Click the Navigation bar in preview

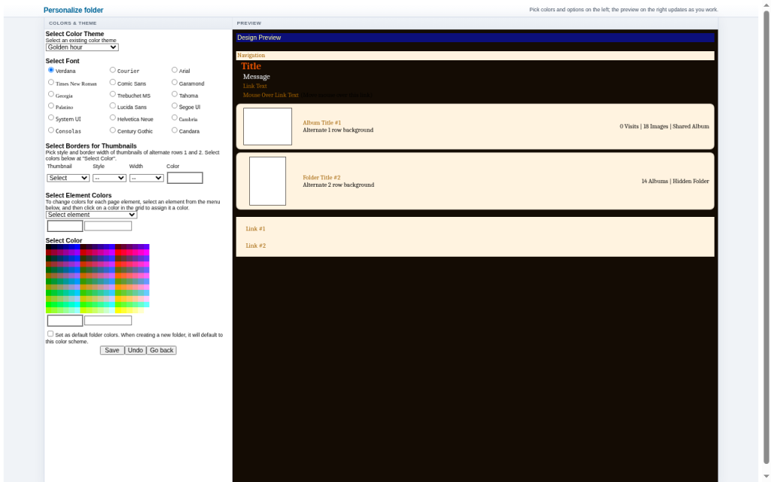point(475,56)
